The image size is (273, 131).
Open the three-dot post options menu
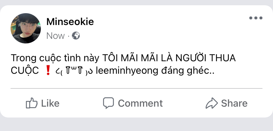(256, 18)
